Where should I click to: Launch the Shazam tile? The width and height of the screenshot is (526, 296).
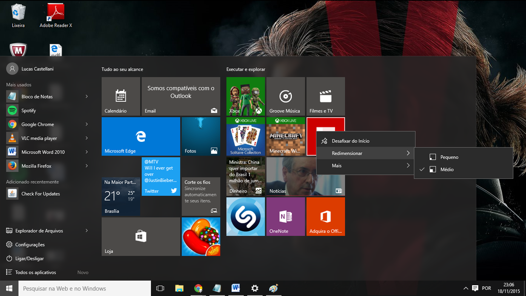pyautogui.click(x=246, y=216)
